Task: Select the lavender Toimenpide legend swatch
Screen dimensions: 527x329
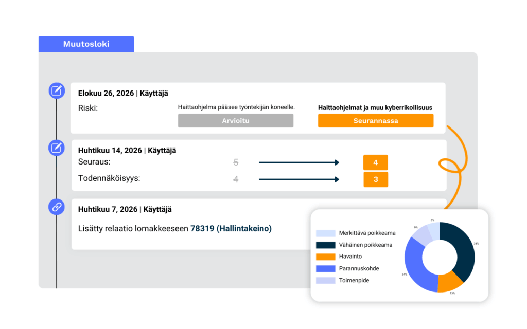Action: 326,280
